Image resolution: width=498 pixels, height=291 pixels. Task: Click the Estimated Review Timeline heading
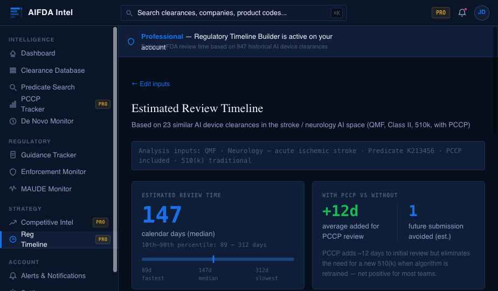click(197, 108)
